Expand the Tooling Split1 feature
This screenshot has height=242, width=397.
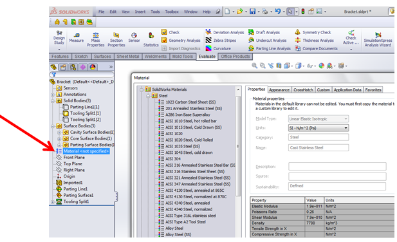coord(52,202)
